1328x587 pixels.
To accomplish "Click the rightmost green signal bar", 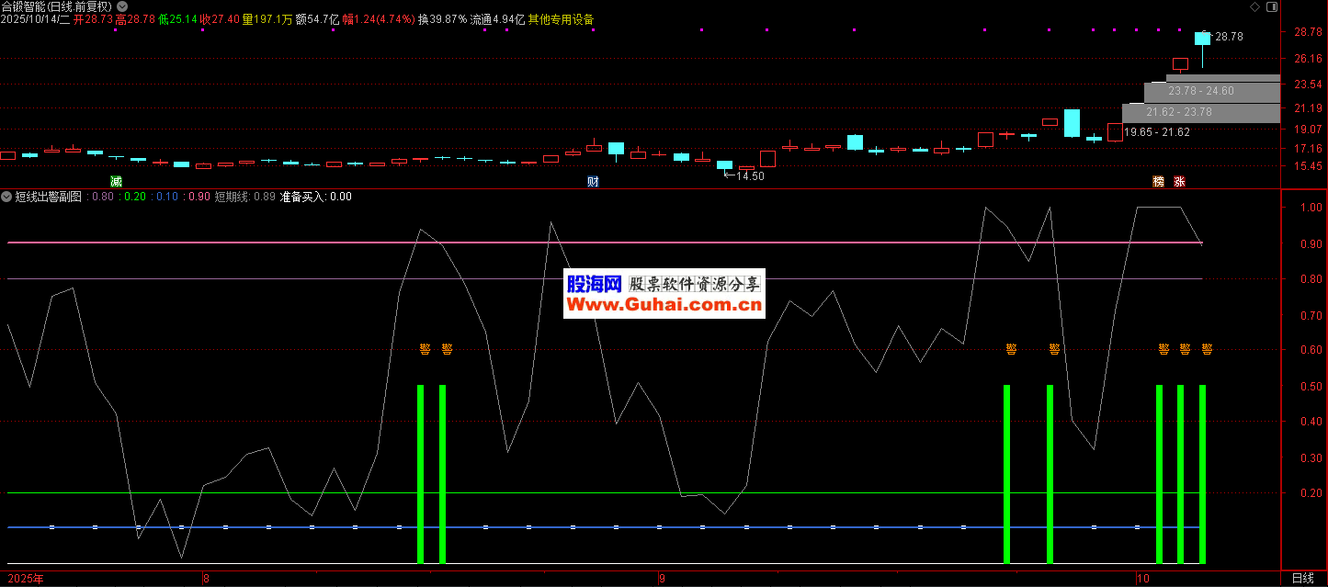I will (1202, 473).
